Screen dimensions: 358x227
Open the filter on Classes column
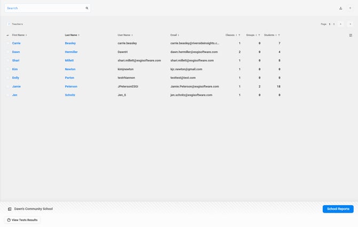pyautogui.click(x=239, y=35)
